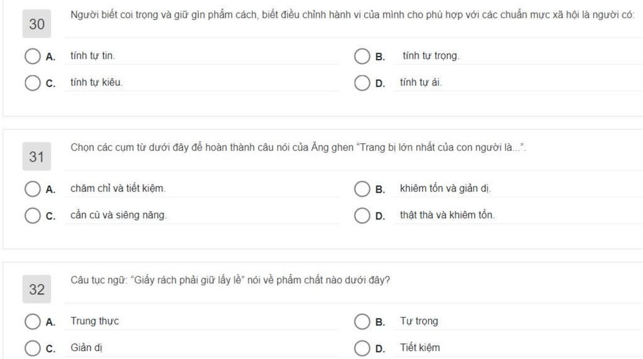Select radio button A for question 30
This screenshot has height=359, width=643.
point(33,56)
